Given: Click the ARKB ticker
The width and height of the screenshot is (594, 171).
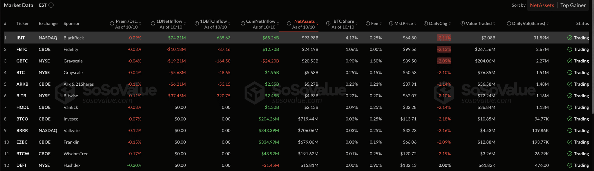Looking at the screenshot, I should pyautogui.click(x=22, y=84).
